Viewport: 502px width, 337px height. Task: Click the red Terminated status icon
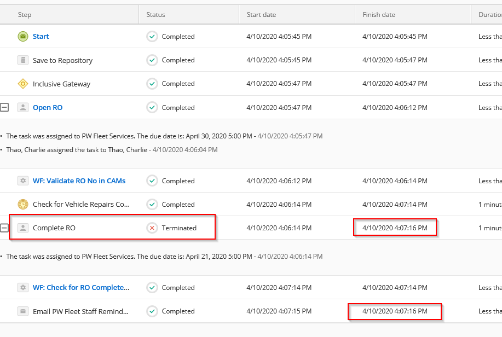[x=152, y=228]
